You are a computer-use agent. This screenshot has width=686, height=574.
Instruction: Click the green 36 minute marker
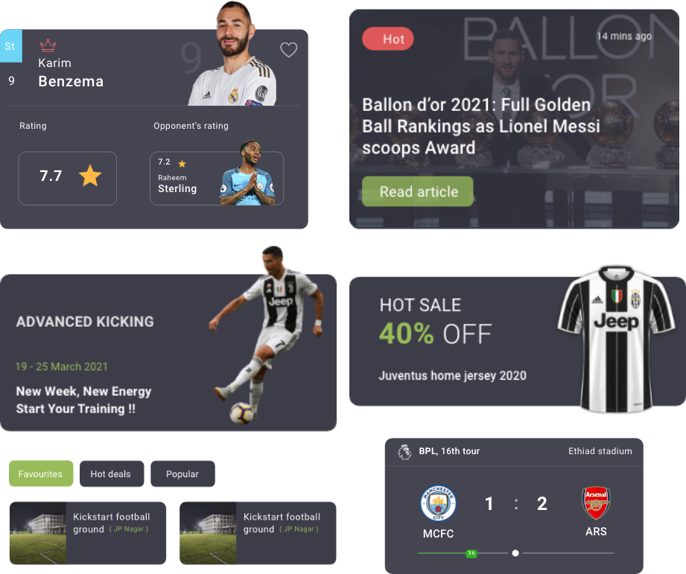pyautogui.click(x=471, y=553)
